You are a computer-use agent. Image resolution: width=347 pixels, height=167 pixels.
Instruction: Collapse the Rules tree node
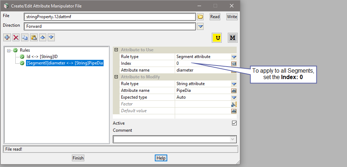(9, 51)
